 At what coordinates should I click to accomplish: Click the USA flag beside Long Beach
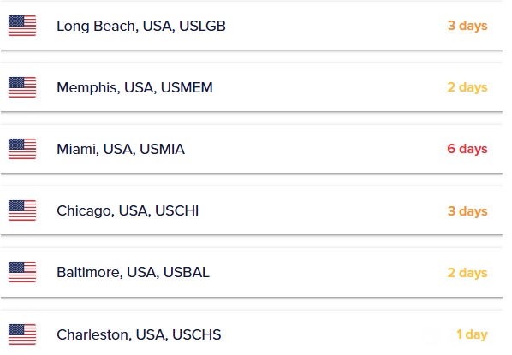tap(22, 26)
